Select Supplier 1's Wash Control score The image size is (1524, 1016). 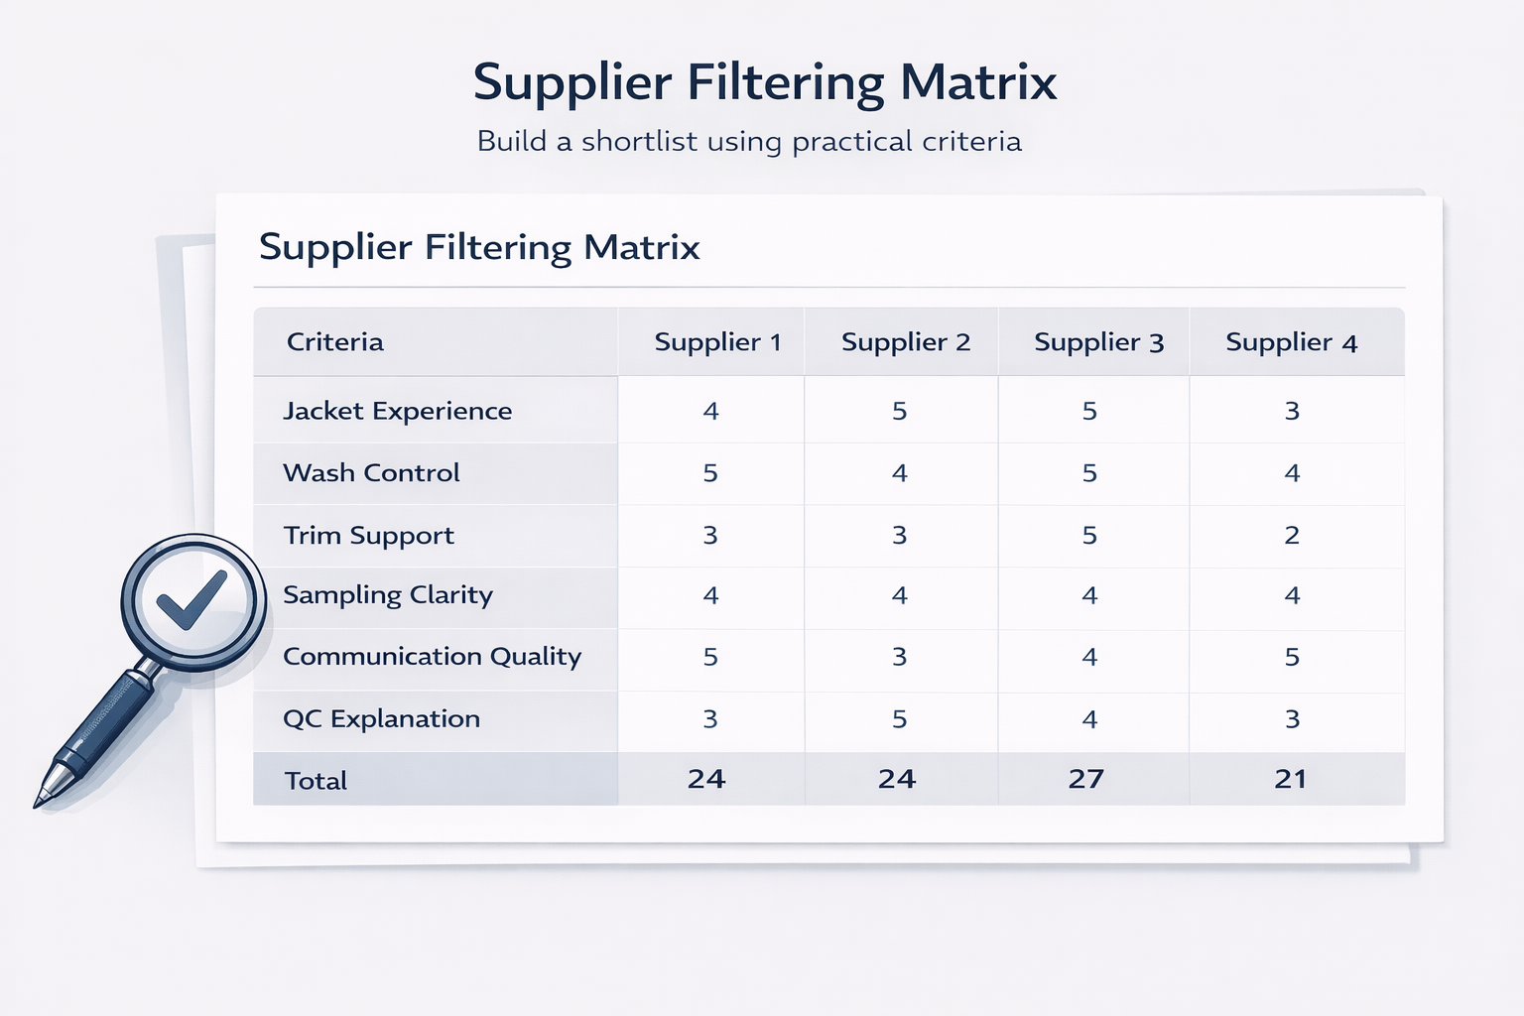point(710,473)
